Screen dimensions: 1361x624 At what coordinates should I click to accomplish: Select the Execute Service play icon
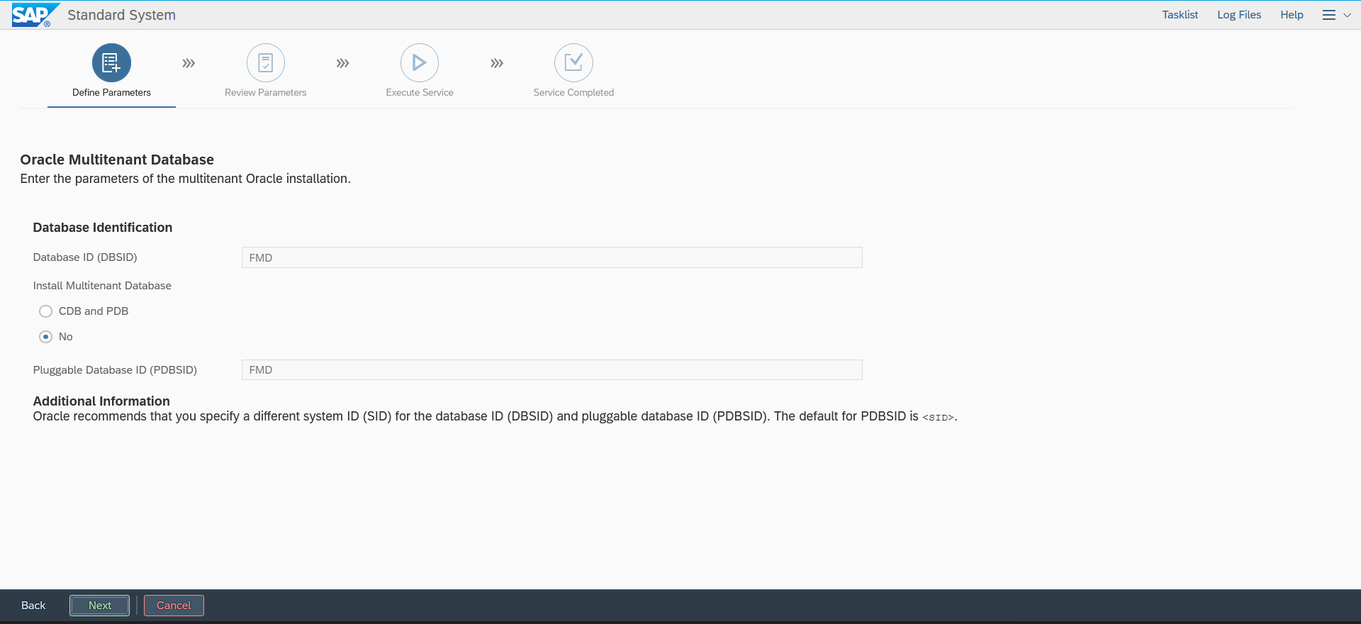tap(420, 63)
